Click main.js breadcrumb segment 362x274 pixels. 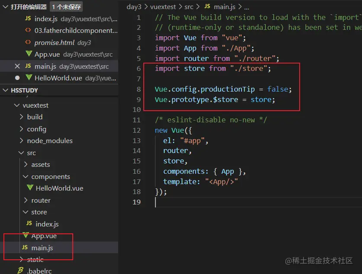225,7
